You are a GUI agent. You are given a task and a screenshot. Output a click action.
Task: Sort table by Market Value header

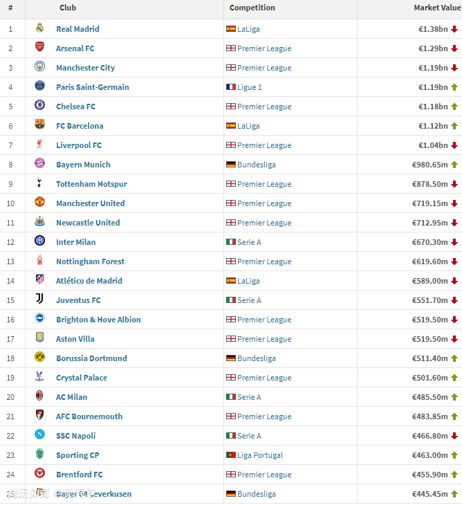tap(436, 8)
